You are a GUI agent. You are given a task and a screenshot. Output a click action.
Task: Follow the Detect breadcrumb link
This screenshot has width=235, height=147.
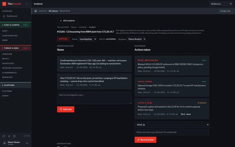click(x=74, y=27)
